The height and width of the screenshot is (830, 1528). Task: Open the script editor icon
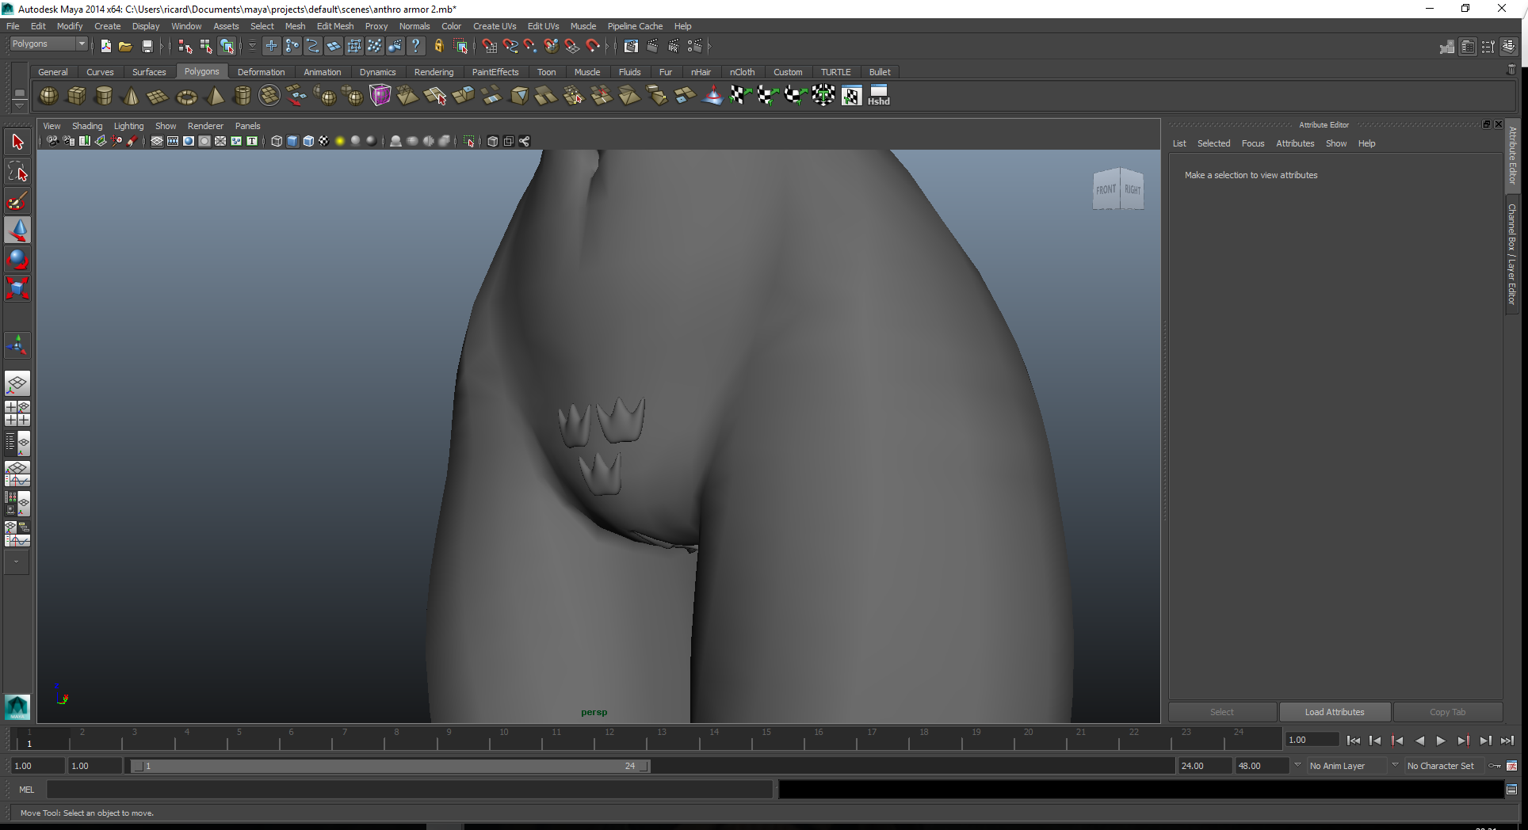[x=1511, y=789]
